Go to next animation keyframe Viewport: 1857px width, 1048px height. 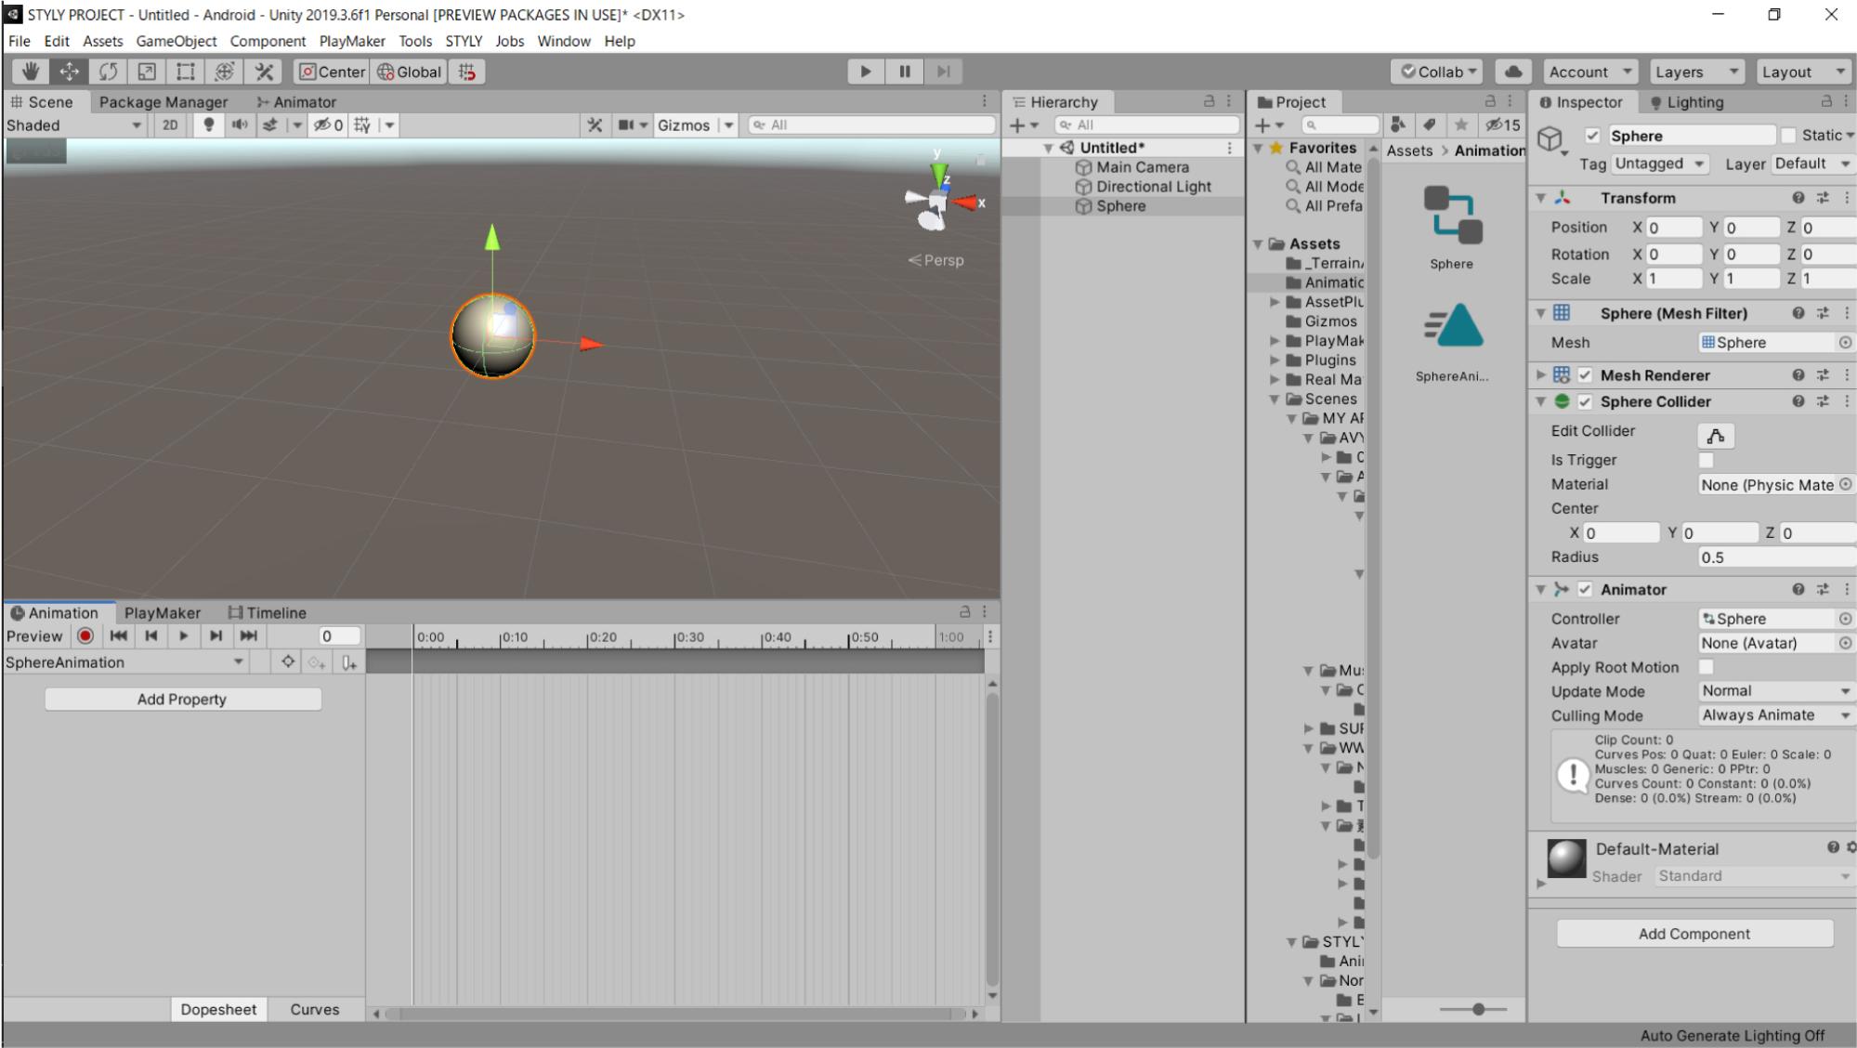point(216,636)
